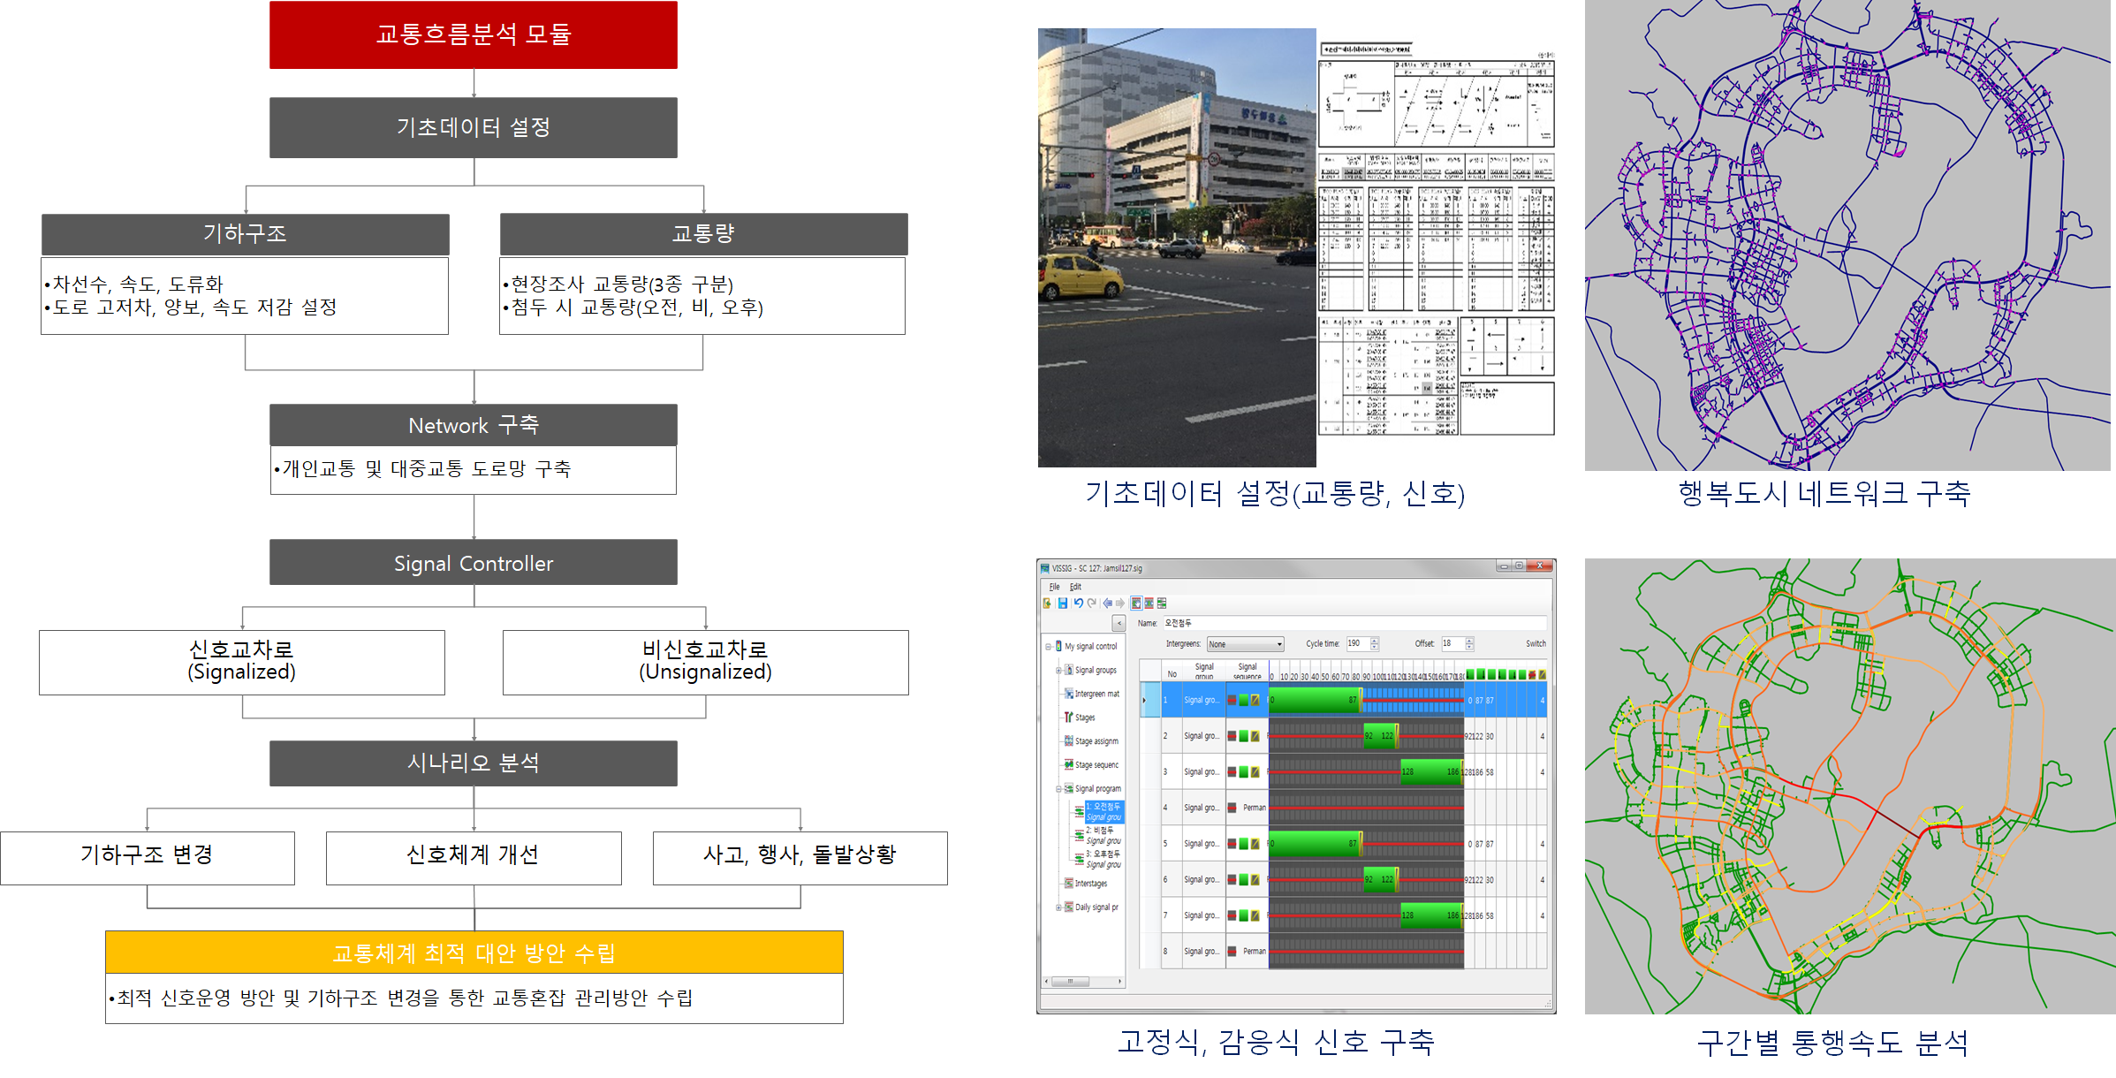Collapse the My signal control tree node
This screenshot has width=2116, height=1078.
tap(1049, 647)
